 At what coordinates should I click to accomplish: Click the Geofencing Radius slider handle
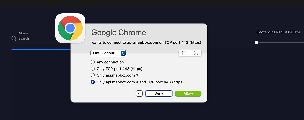(257, 42)
